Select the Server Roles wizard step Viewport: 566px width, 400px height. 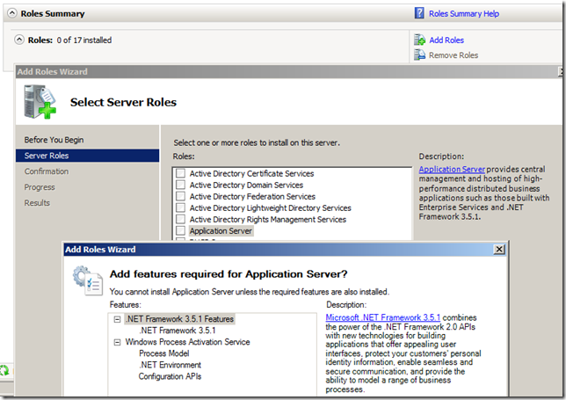48,156
